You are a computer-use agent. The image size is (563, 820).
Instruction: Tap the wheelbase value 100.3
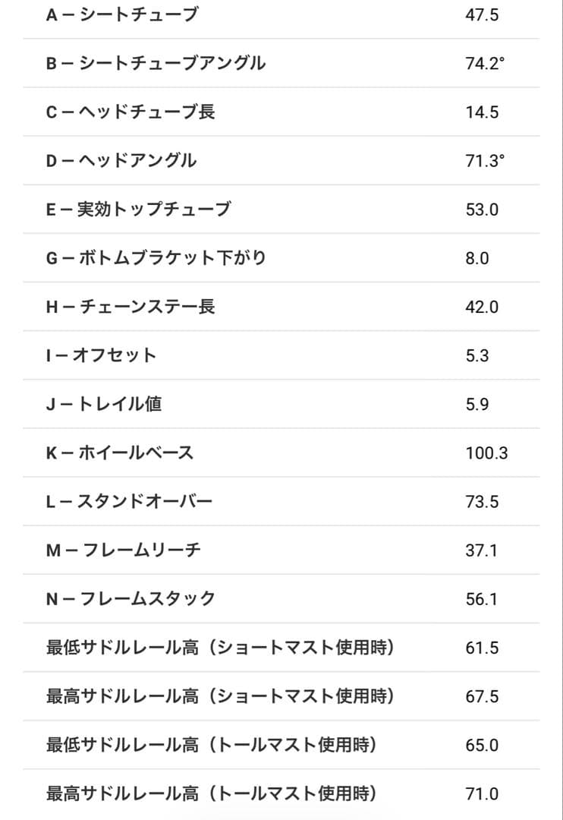(x=486, y=453)
